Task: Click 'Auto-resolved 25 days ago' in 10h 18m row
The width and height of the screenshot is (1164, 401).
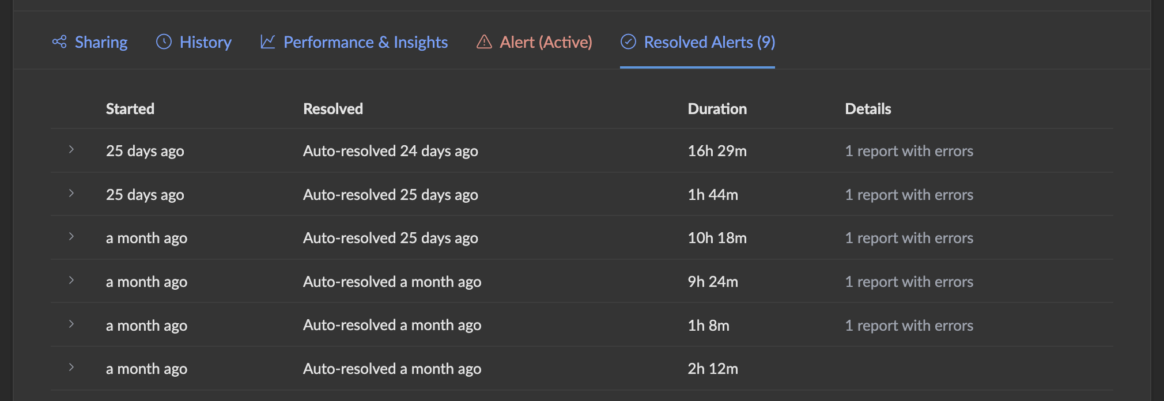Action: [391, 238]
